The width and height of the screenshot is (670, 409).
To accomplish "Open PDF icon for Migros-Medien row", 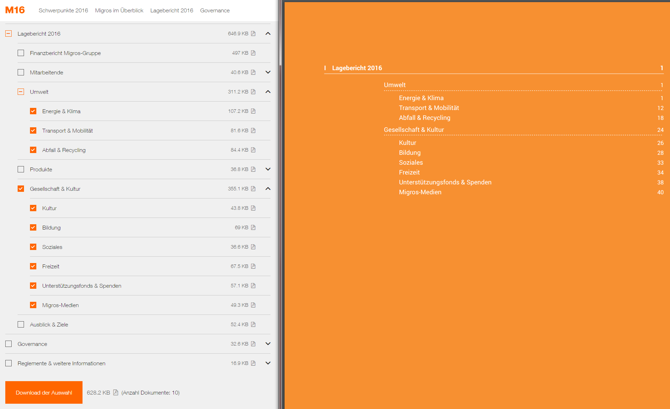I will pyautogui.click(x=253, y=305).
